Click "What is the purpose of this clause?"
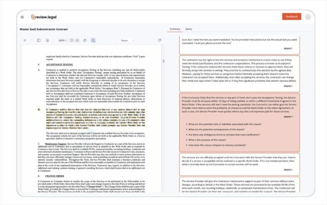Viewport: 327px width, 205px height. click(207, 140)
